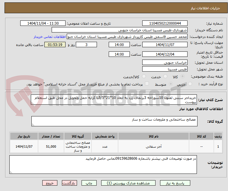Select the کالا radio button
This screenshot has height=191, width=228.
click(182, 76)
